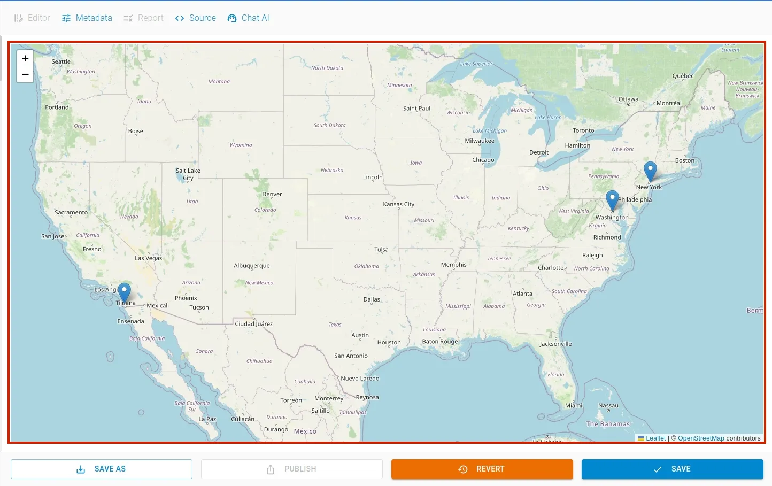Click the Chat AI headset icon
The width and height of the screenshot is (772, 486).
[x=232, y=18]
